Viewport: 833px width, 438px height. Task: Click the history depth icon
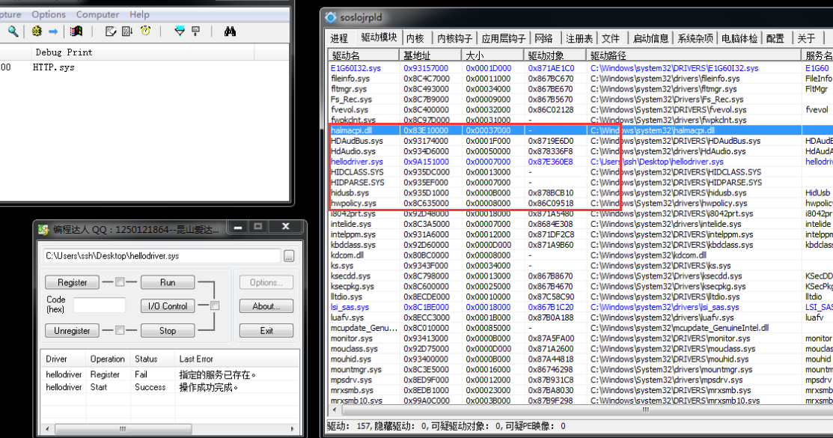click(196, 32)
